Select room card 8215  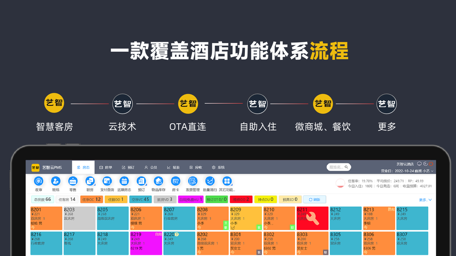tap(412, 218)
